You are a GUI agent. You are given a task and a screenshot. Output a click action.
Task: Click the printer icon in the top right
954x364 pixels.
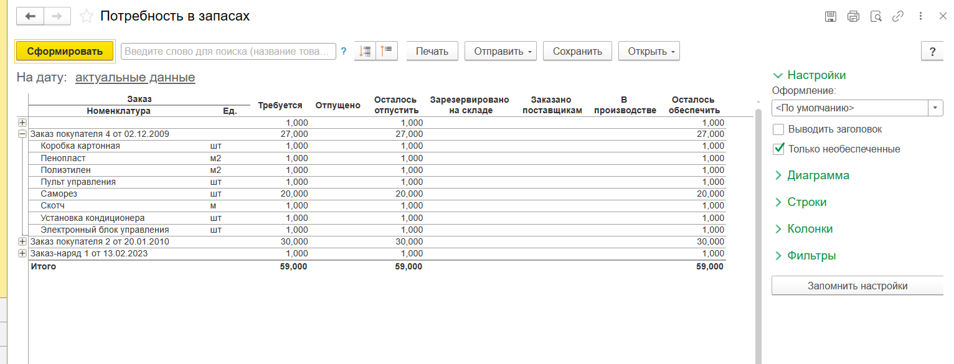[853, 17]
